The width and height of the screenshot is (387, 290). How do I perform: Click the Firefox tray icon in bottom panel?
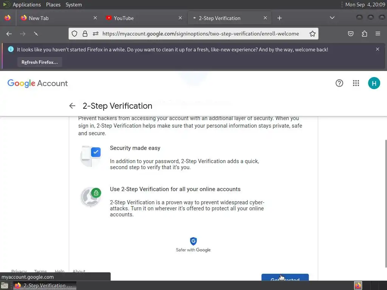coord(358,285)
